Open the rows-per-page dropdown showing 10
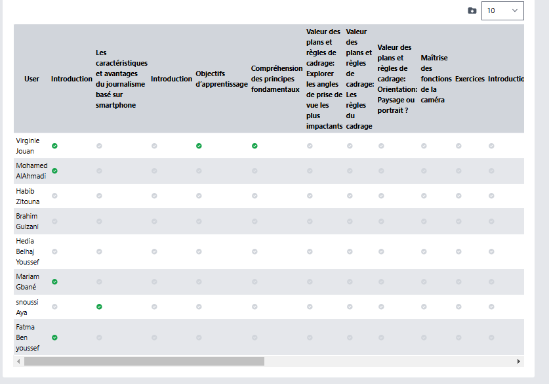 [502, 11]
